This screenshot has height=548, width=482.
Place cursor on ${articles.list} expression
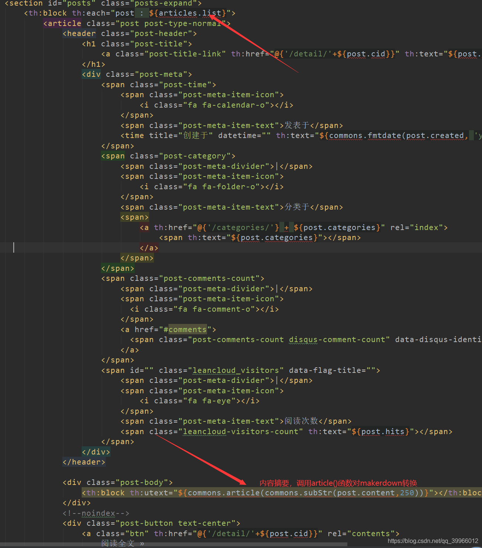pos(188,13)
